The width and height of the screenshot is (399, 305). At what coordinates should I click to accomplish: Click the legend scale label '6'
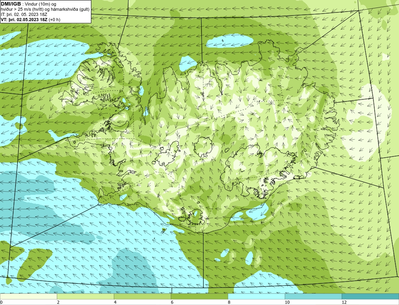172,302
